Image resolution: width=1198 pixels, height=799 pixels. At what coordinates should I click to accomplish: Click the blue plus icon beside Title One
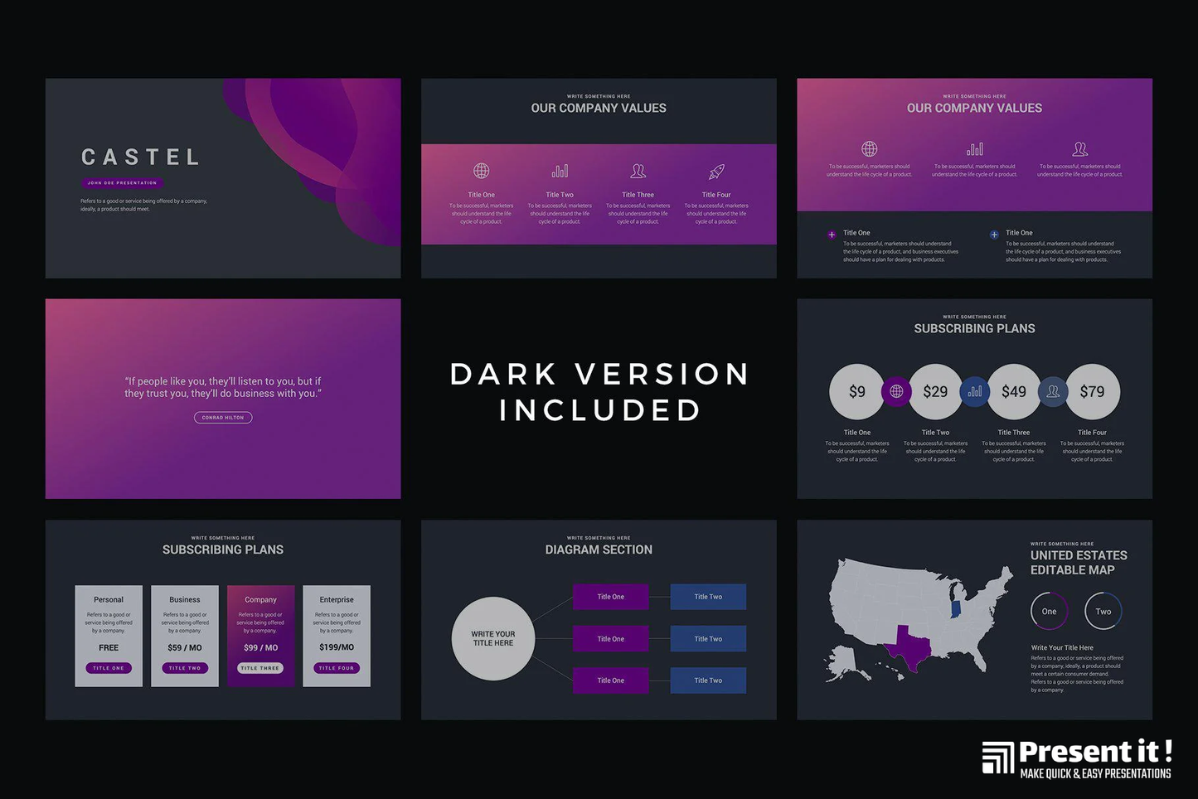994,235
